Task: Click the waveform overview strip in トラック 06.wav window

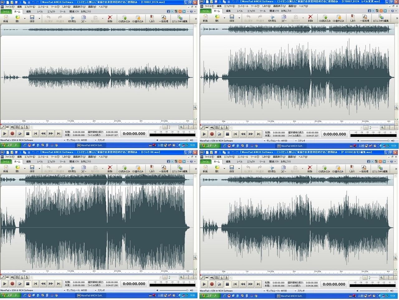Action: coord(97,180)
